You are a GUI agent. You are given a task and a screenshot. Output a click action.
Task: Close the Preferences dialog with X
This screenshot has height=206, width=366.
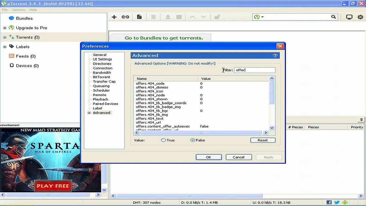(x=280, y=46)
